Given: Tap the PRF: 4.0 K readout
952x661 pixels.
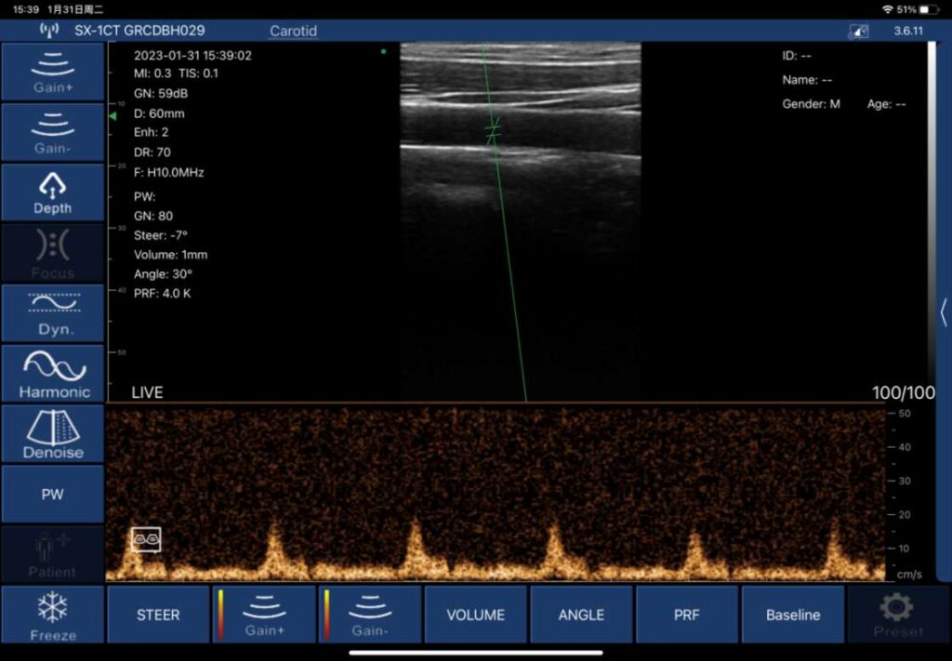Looking at the screenshot, I should (x=162, y=294).
